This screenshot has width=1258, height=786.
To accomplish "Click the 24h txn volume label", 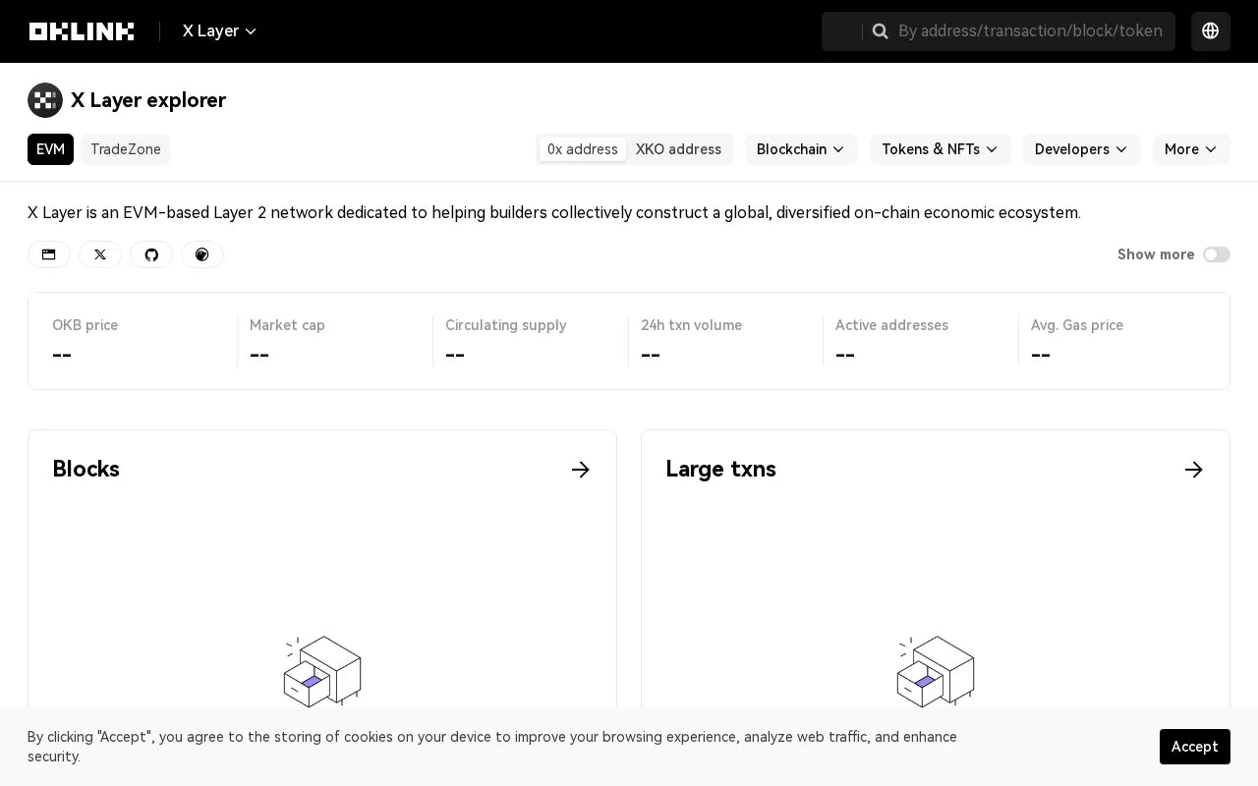I will pyautogui.click(x=692, y=325).
